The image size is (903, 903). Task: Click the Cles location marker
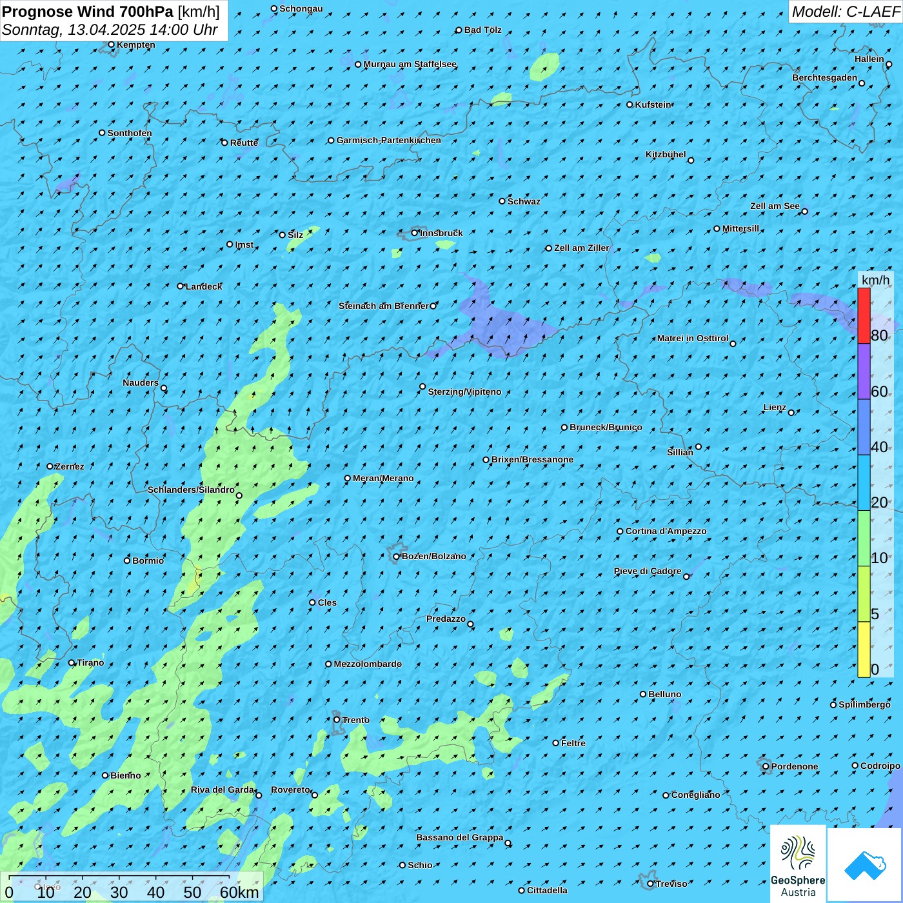(312, 602)
